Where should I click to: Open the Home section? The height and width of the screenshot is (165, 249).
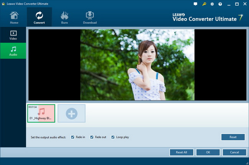14,18
